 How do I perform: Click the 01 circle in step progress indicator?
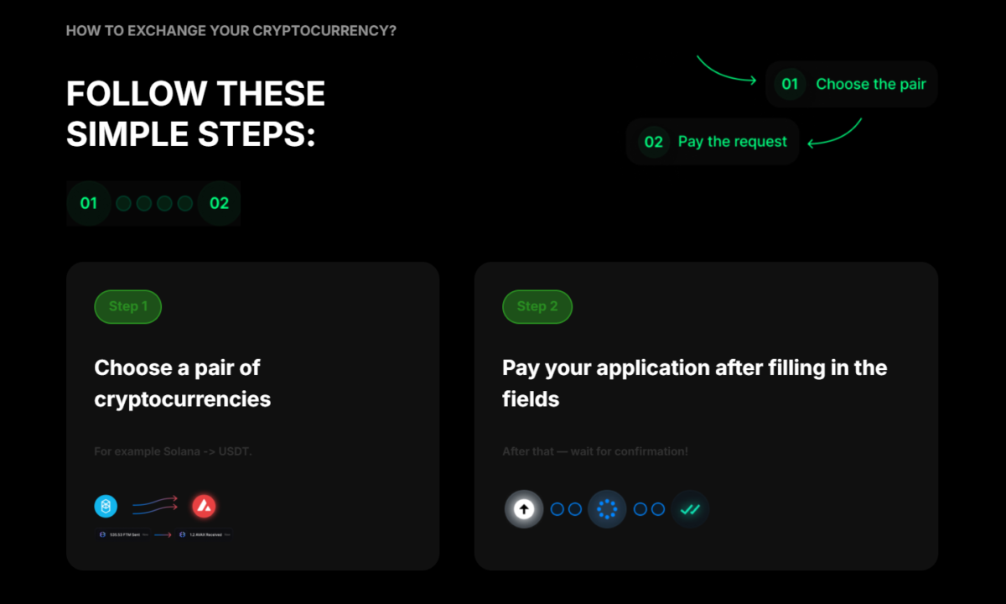[x=89, y=203]
